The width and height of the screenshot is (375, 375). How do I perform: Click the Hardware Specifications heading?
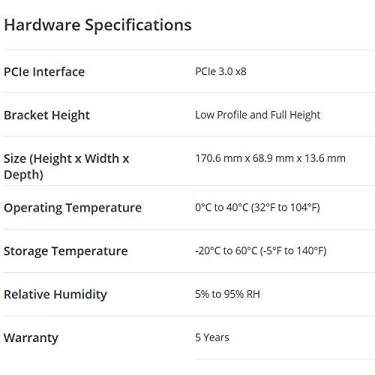pos(97,25)
